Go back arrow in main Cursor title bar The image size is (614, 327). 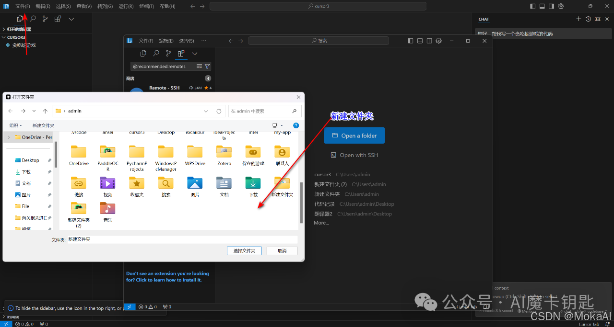coord(192,6)
